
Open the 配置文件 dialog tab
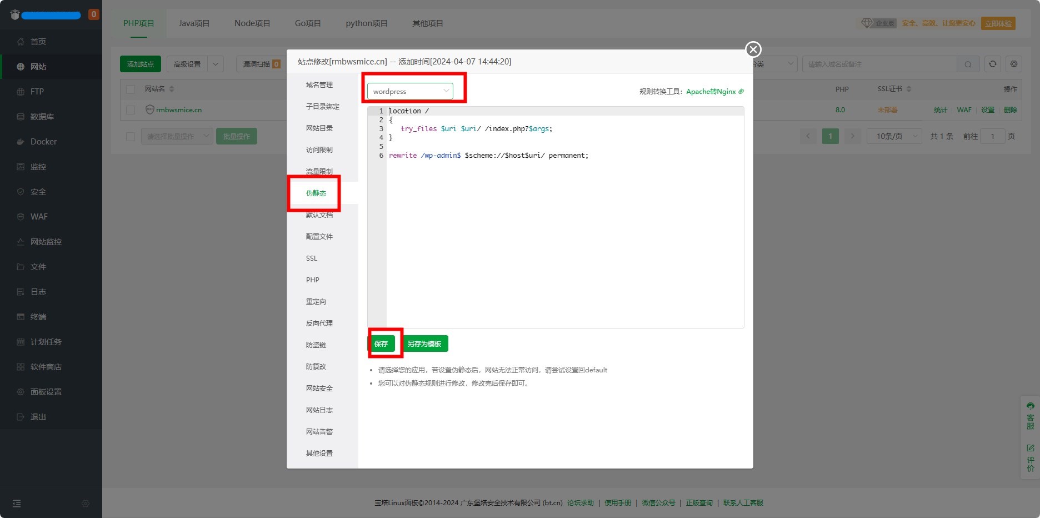tap(319, 236)
